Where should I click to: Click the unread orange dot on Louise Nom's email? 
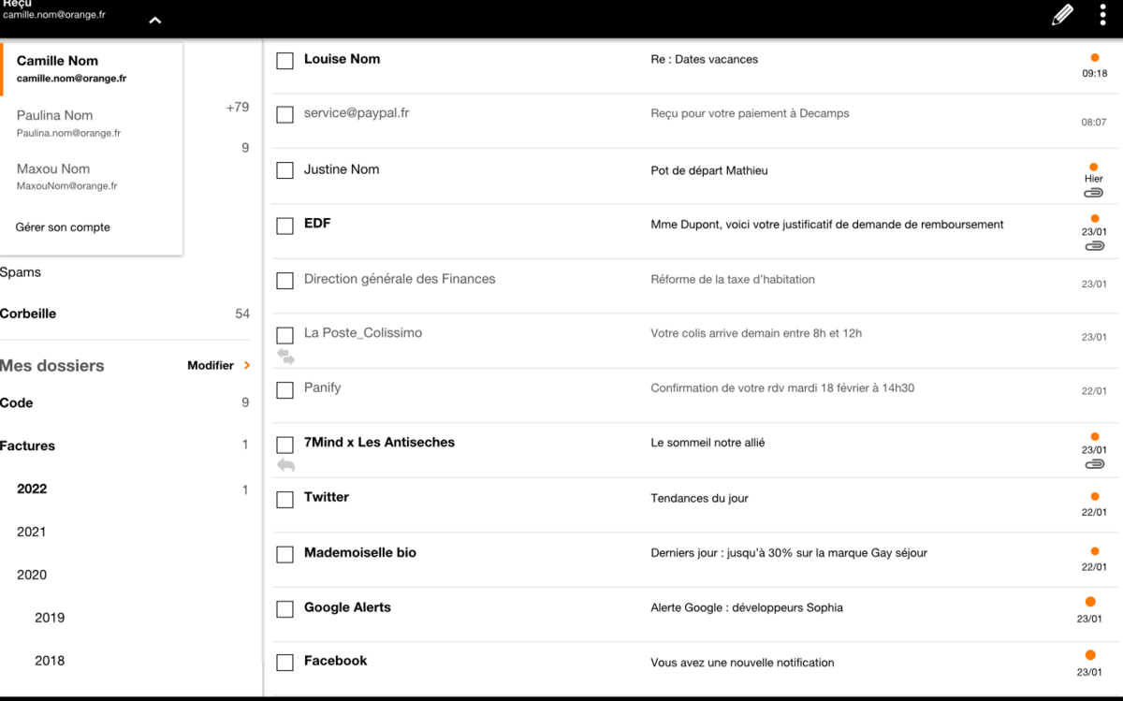pyautogui.click(x=1095, y=58)
